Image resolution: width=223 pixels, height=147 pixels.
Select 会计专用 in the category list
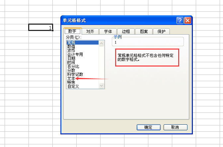[83, 55]
